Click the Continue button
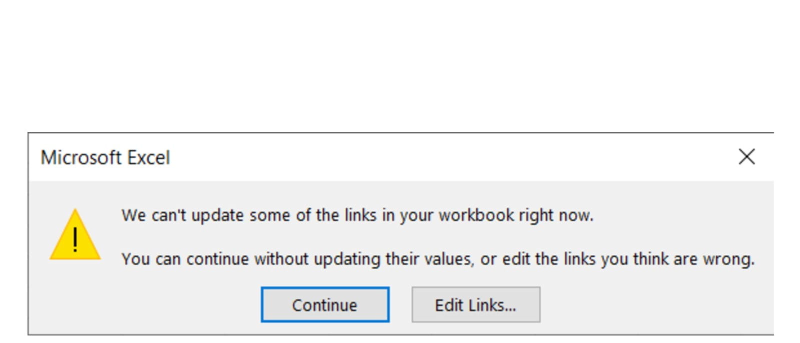Image resolution: width=800 pixels, height=343 pixels. click(x=325, y=304)
